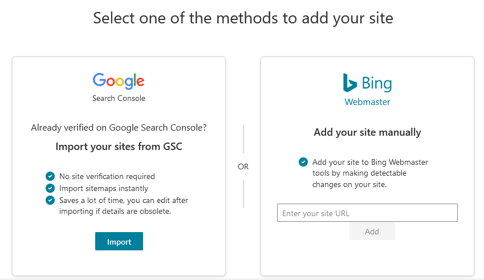This screenshot has width=484, height=280.
Task: Click the 'OR' separator between cards
Action: (x=243, y=167)
